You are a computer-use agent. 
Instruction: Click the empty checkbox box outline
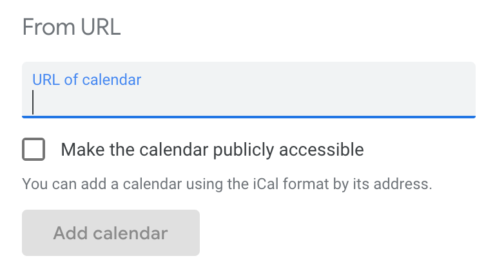point(34,151)
